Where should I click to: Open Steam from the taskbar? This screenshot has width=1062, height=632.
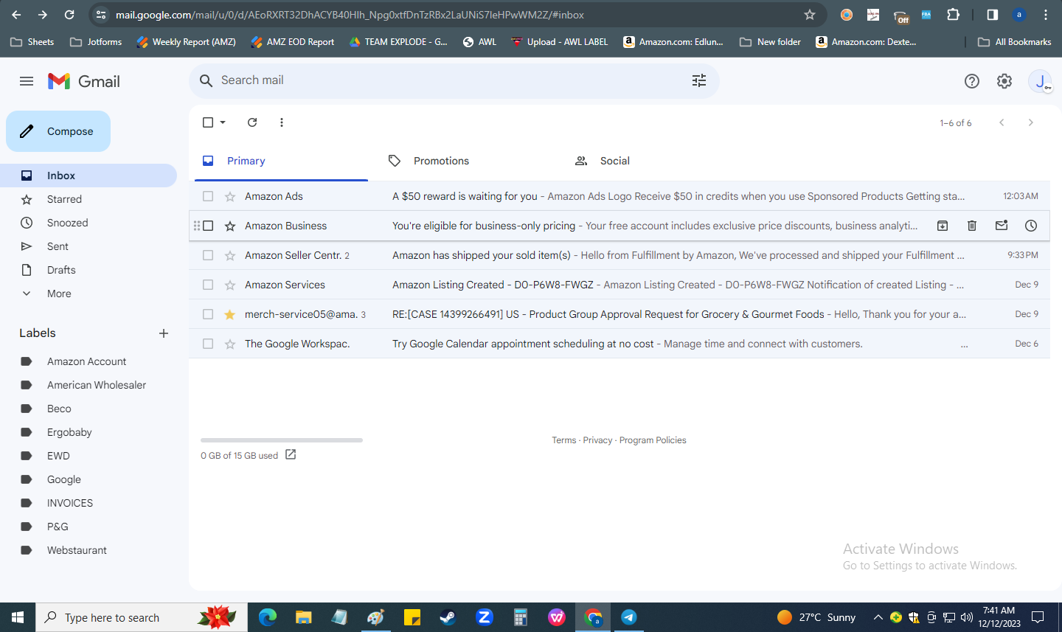click(x=448, y=617)
